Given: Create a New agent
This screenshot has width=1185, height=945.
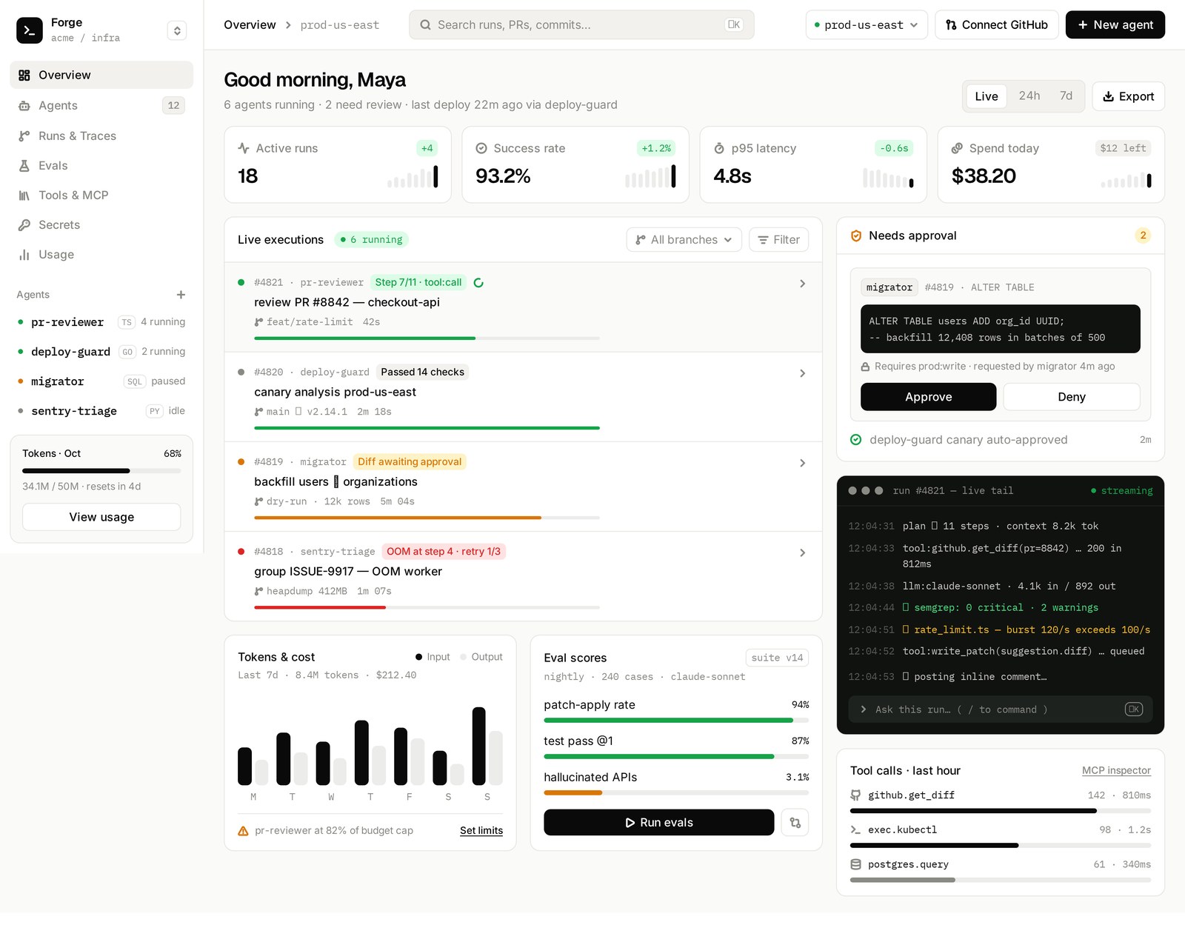Looking at the screenshot, I should [x=1115, y=25].
